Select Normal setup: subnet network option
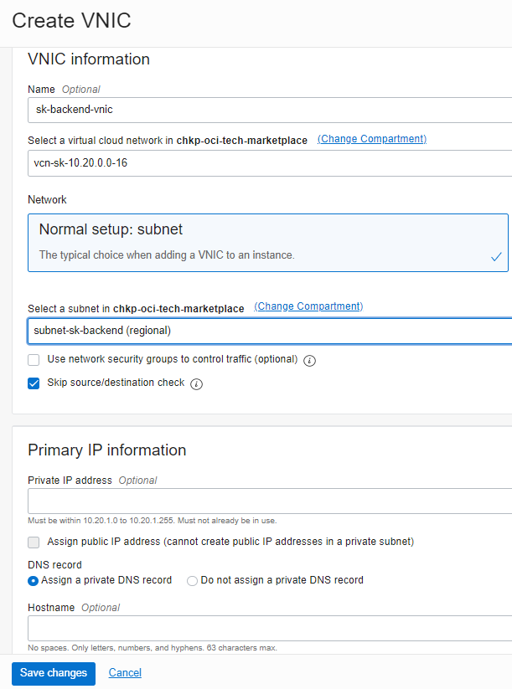 tap(268, 243)
